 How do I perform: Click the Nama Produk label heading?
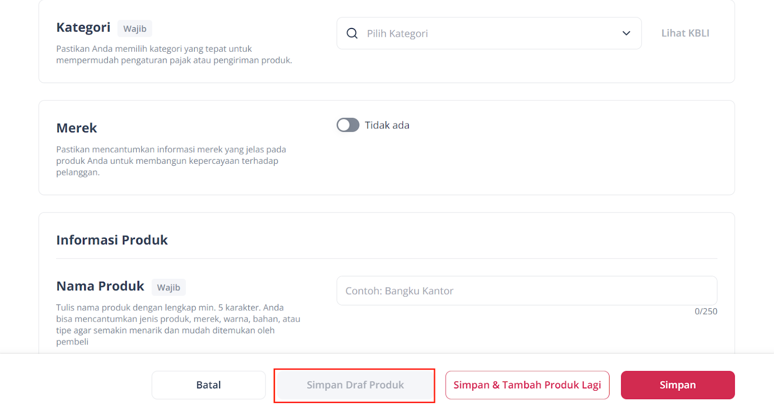[x=100, y=286]
